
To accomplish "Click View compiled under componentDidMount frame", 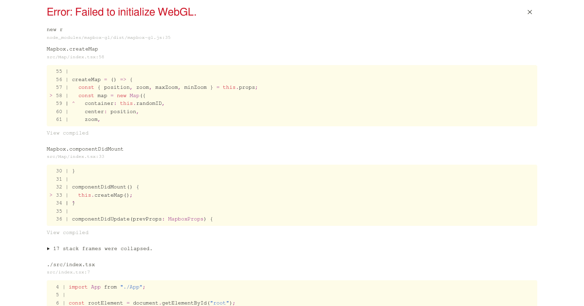I will pos(67,232).
